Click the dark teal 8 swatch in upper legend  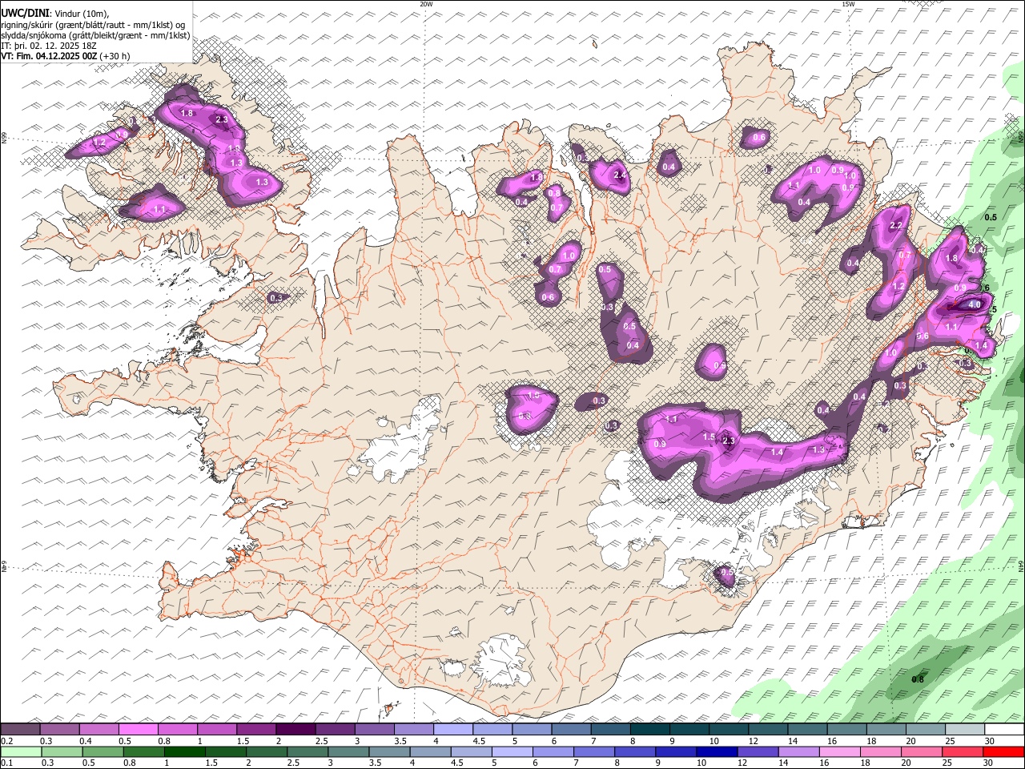[x=650, y=730]
